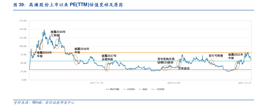Click annotation 宣布收购东莞硅翔51%股份
The height and width of the screenshot is (106, 262).
click(x=166, y=61)
